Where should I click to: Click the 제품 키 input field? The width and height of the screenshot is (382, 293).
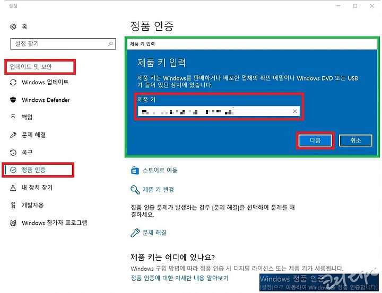219,111
